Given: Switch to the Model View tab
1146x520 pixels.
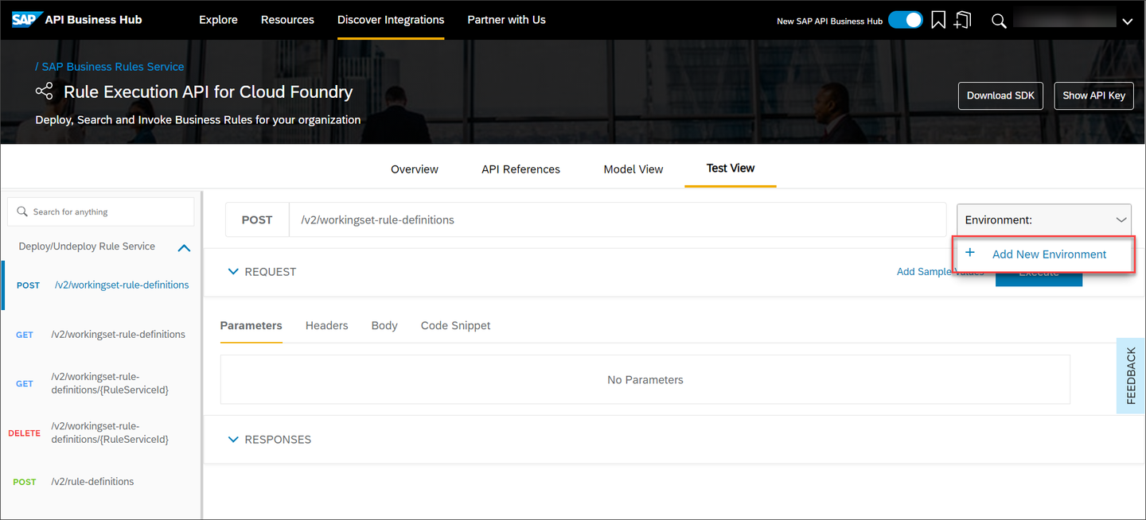Looking at the screenshot, I should click(633, 169).
